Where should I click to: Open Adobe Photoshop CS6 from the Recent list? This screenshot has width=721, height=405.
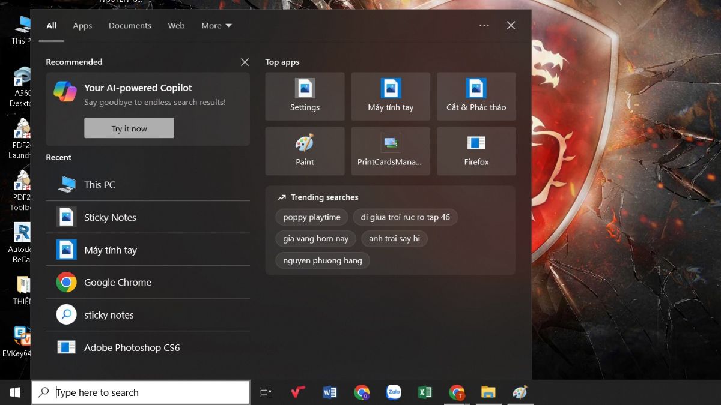tap(148, 347)
